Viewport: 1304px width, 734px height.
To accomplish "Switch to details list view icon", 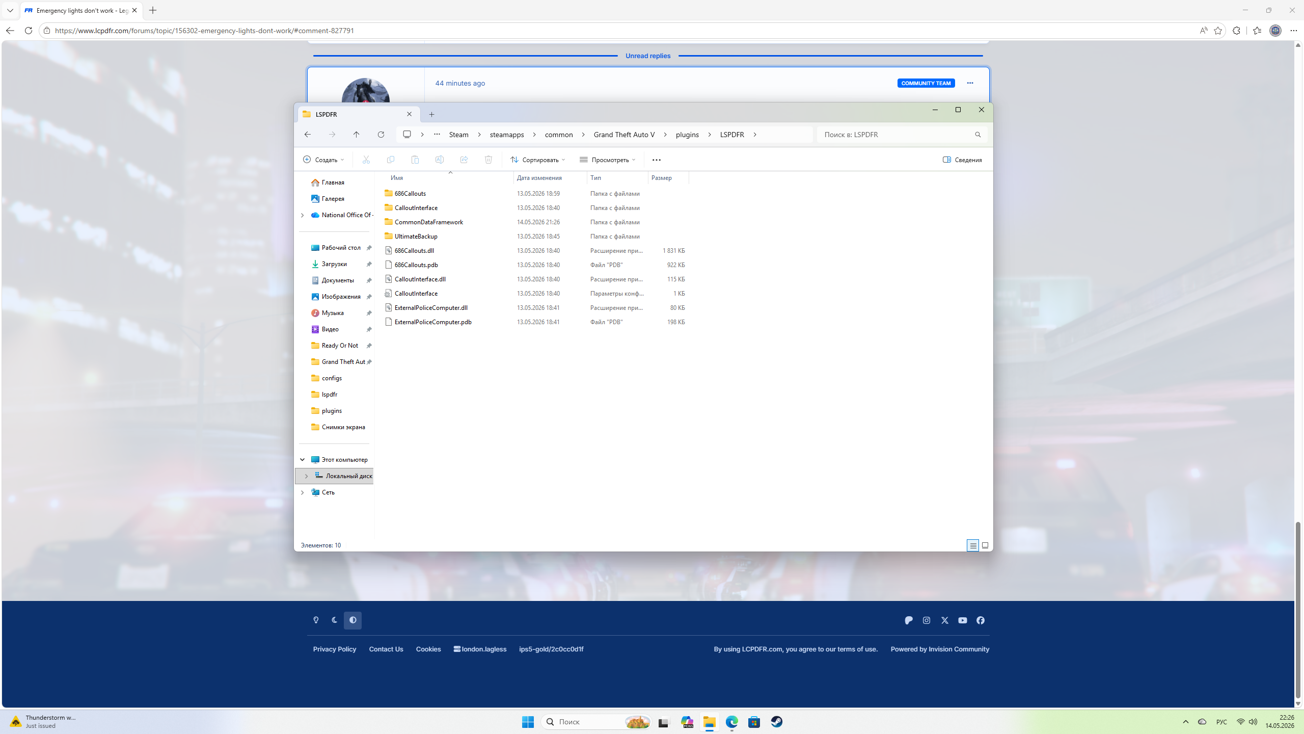I will pos(972,545).
